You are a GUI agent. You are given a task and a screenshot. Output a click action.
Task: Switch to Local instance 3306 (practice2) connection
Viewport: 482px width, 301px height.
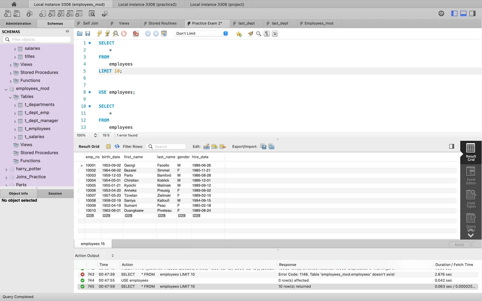pos(147,5)
